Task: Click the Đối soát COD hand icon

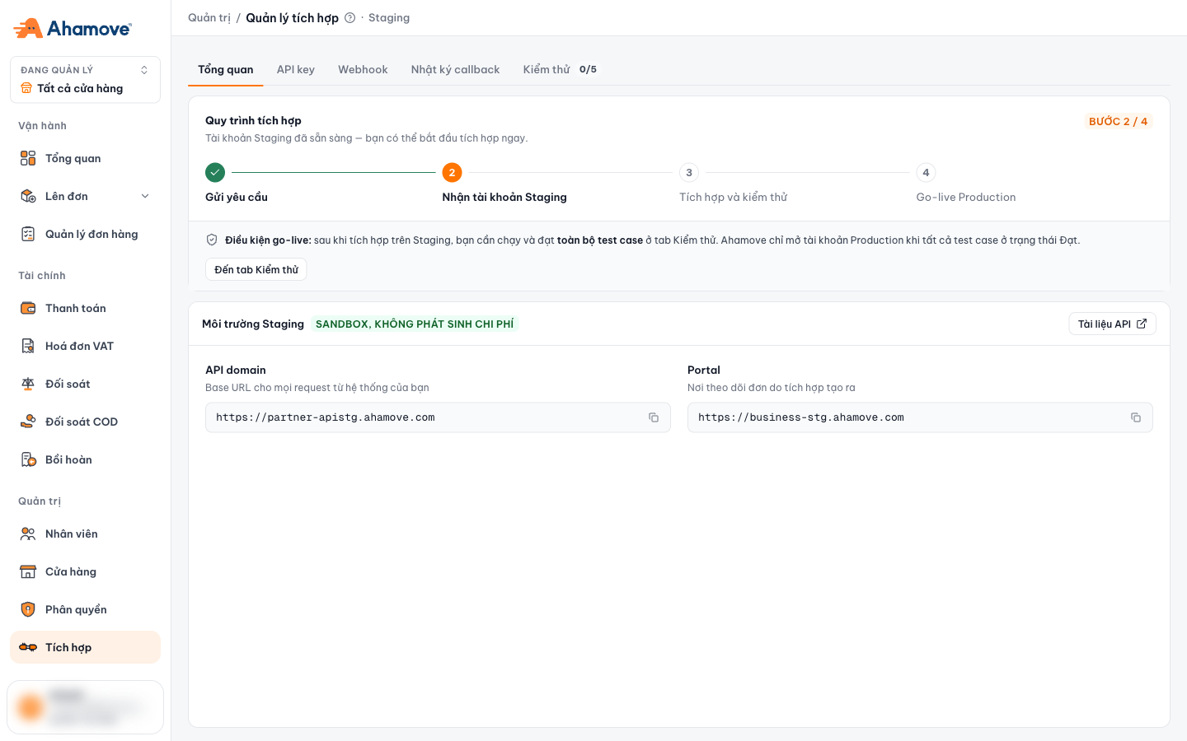Action: tap(28, 422)
